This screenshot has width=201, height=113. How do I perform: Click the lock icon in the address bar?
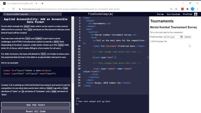pos(19,9)
